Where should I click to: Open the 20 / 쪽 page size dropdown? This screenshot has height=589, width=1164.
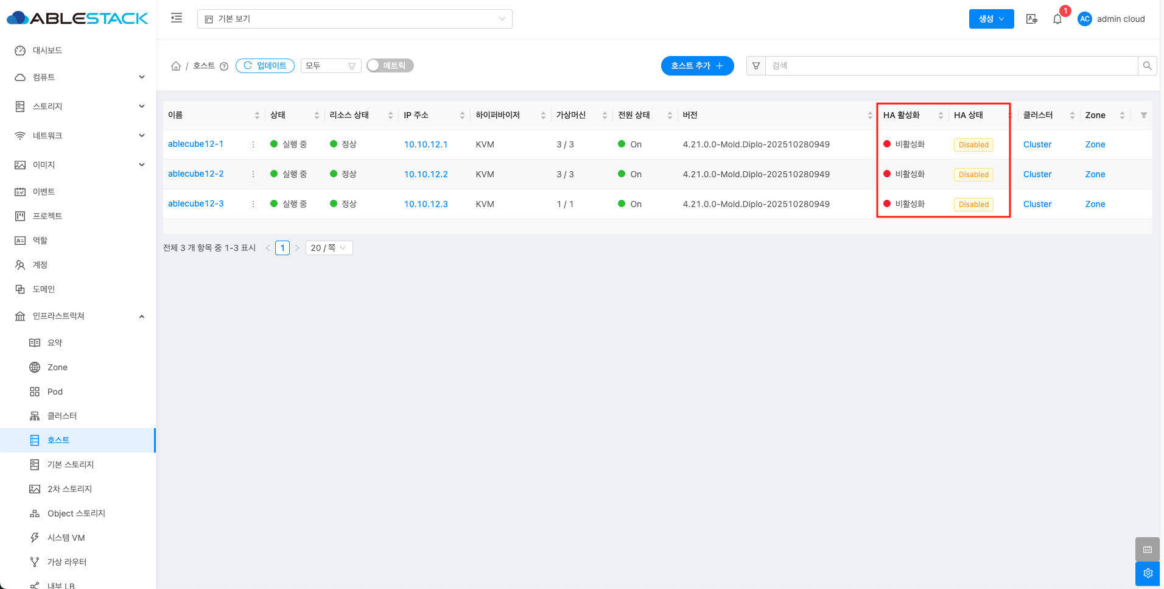(329, 248)
